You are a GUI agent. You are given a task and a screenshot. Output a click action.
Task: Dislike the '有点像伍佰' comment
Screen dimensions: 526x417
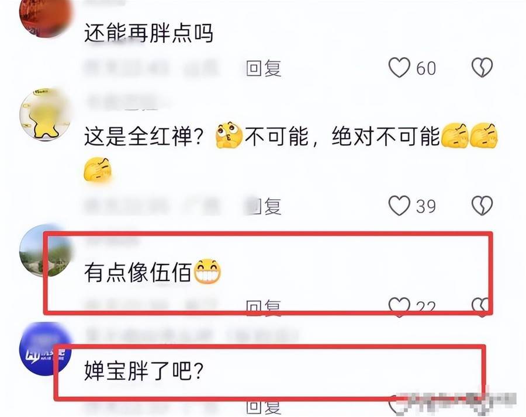pyautogui.click(x=482, y=307)
